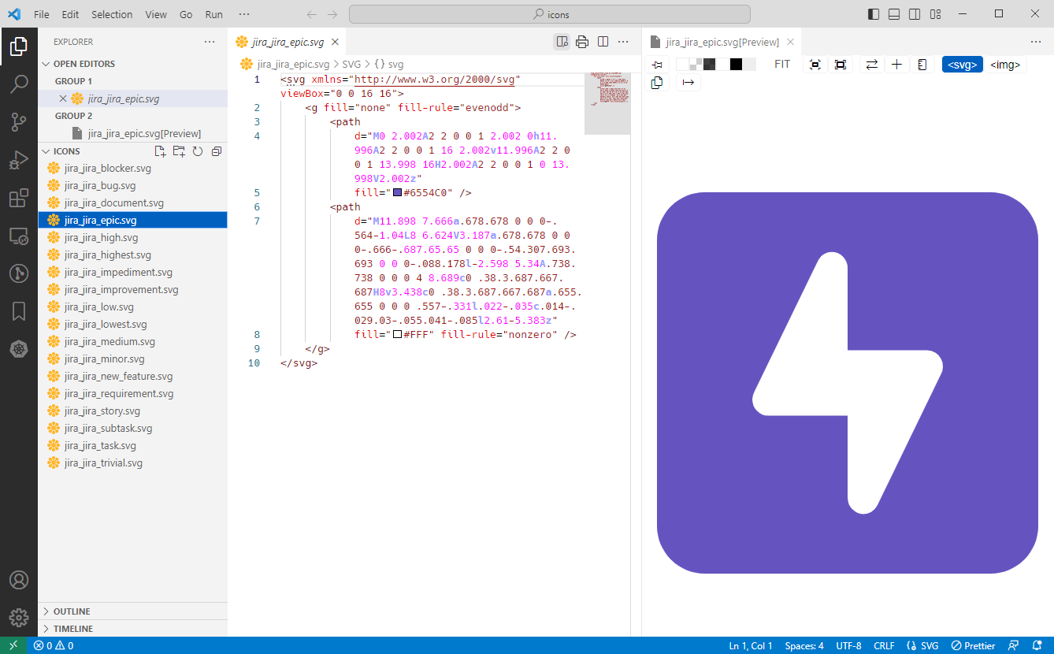Open title bar overflow menu ellipsis

tap(244, 14)
